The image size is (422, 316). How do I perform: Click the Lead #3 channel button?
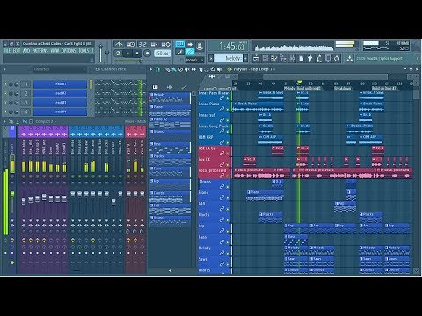coord(60,103)
